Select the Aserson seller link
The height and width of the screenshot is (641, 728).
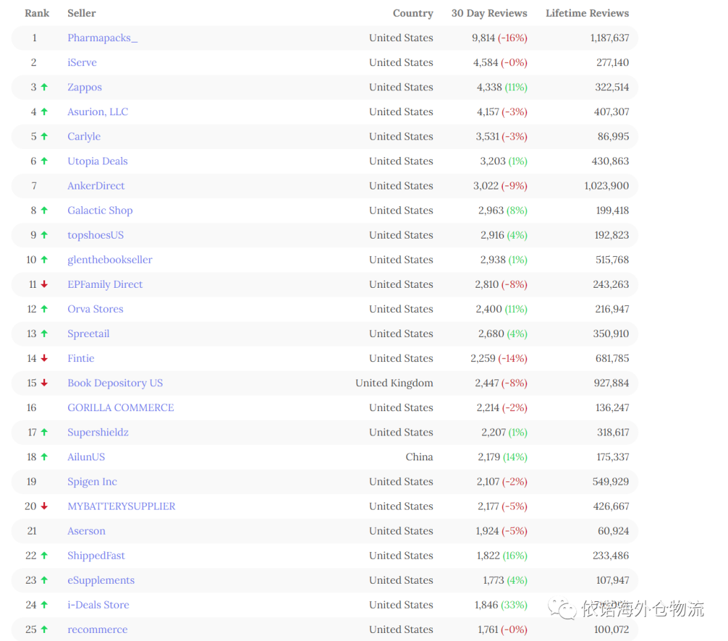pos(86,530)
